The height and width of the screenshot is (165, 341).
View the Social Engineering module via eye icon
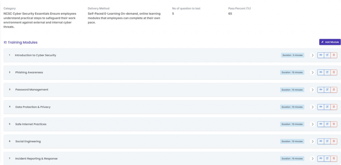pyautogui.click(x=321, y=141)
